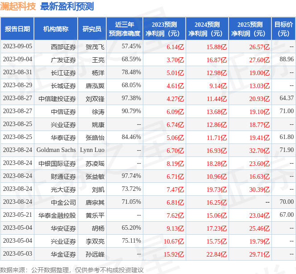This screenshot has width=296, height=274.
Task: Click accuracy value 97.74%
Action: (x=131, y=176)
